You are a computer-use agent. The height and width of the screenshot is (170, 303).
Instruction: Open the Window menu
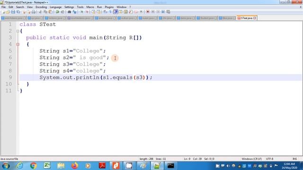pos(121,7)
